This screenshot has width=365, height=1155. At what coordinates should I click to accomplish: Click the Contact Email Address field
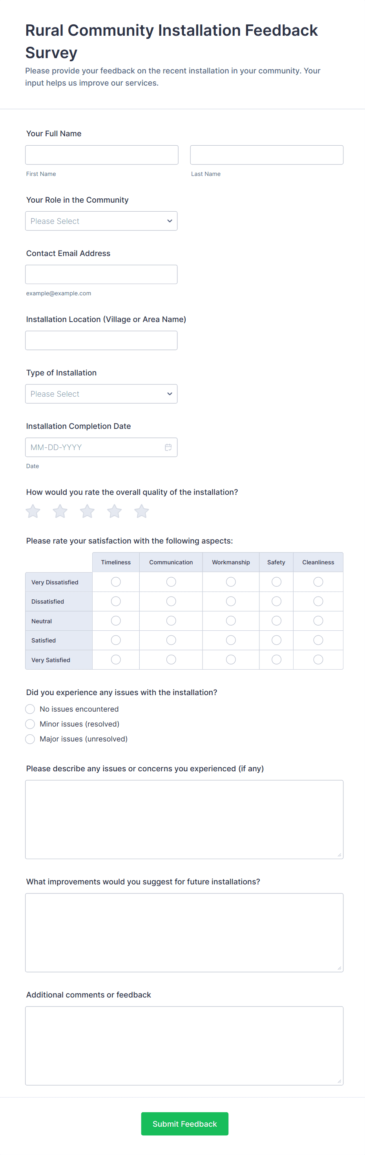pos(101,275)
